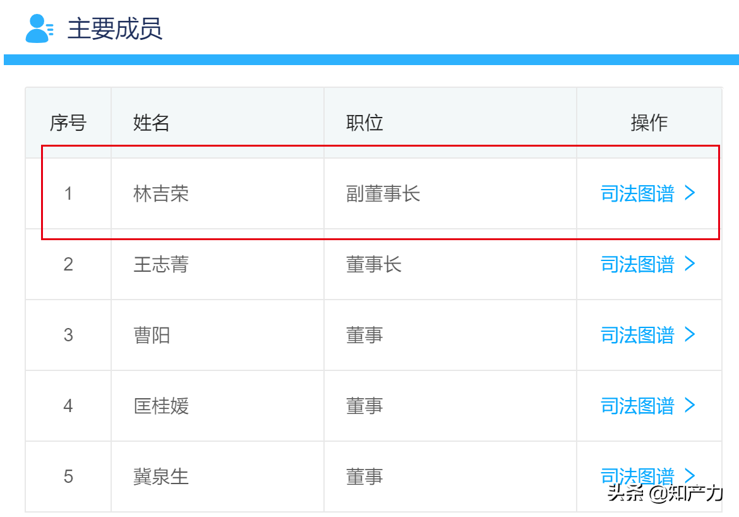
Task: Select the name 林吉荣 in the table
Action: [x=160, y=193]
